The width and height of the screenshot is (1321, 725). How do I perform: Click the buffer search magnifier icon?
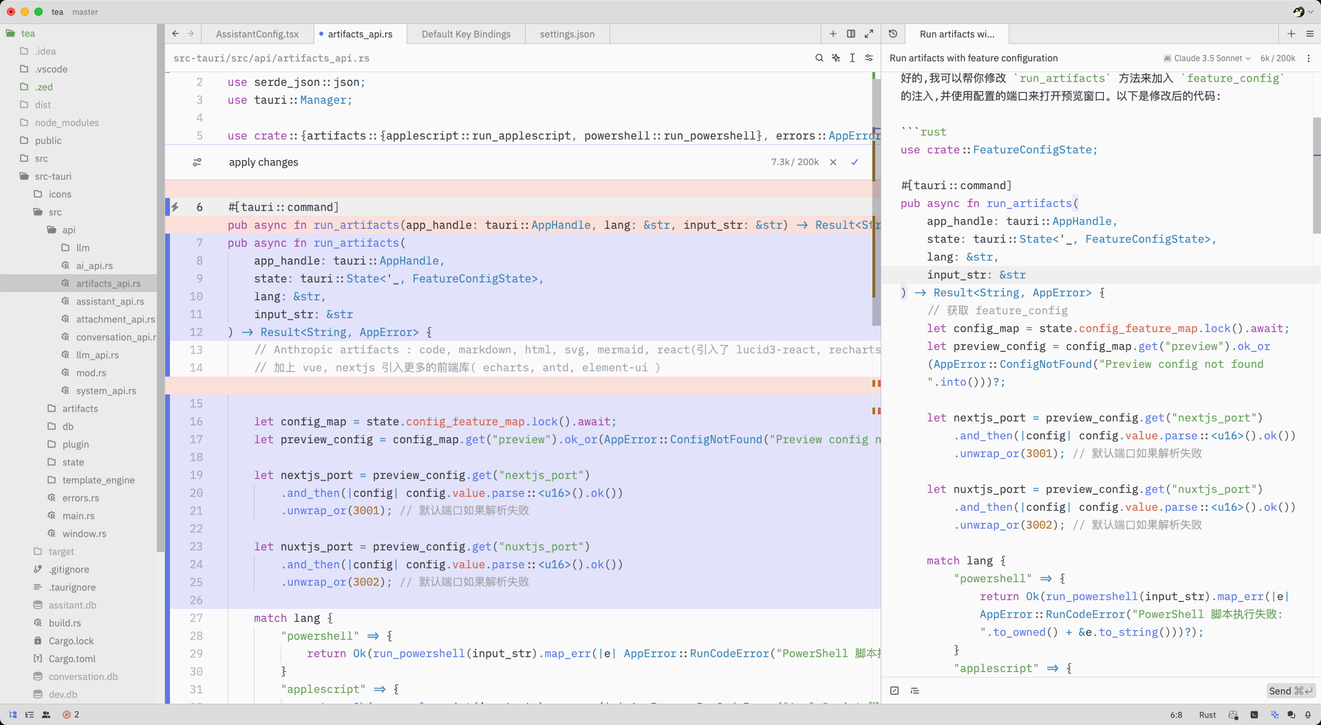[x=819, y=58]
